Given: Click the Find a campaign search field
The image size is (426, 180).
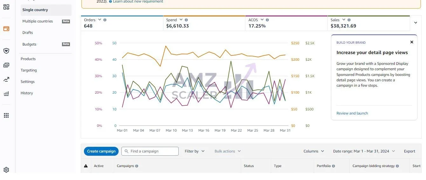Looking at the screenshot, I should [x=150, y=151].
